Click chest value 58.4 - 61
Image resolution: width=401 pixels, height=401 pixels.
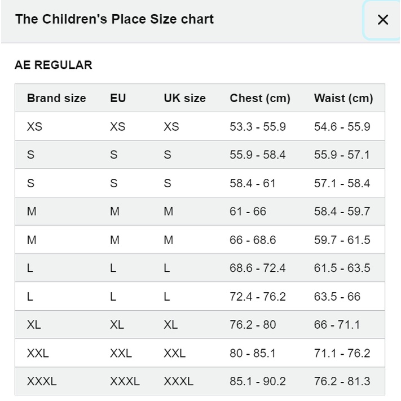[252, 183]
